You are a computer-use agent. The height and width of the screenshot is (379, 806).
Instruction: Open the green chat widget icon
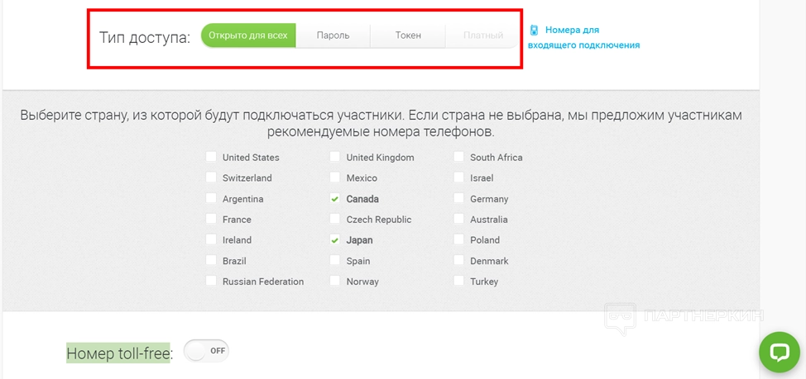tap(779, 352)
